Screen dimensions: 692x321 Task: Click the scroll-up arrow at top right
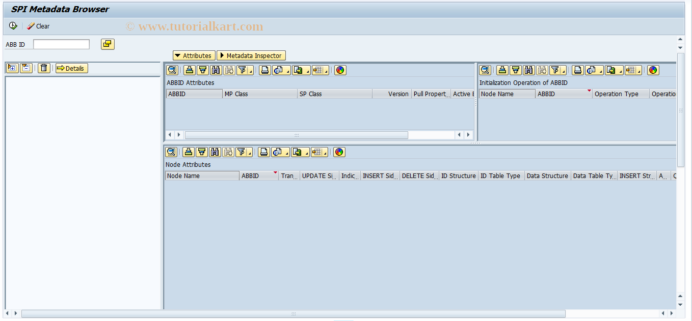680,39
